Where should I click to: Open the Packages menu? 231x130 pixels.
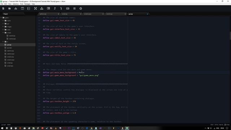(x=27, y=4)
